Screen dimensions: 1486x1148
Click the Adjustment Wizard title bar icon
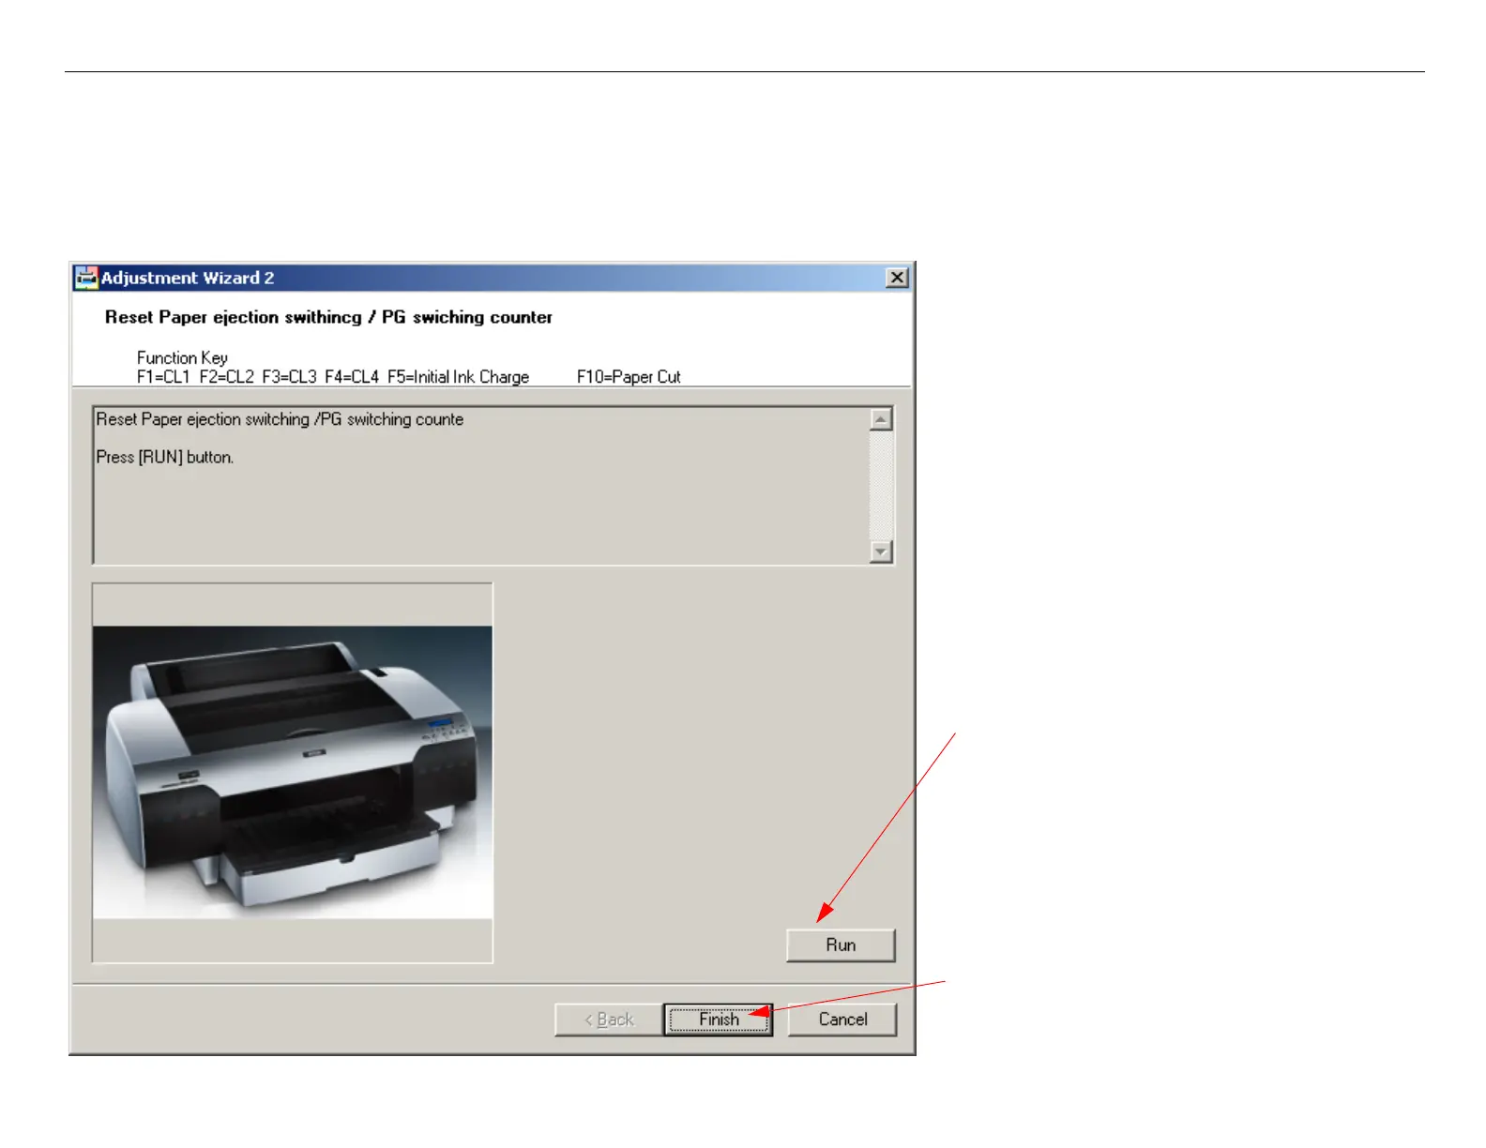pos(86,278)
